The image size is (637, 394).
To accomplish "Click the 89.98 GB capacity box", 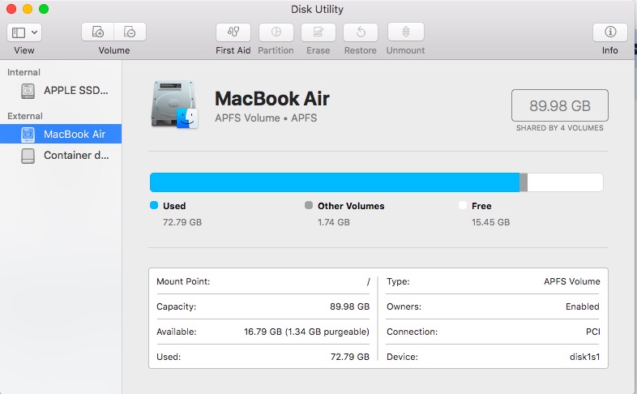I will 559,105.
